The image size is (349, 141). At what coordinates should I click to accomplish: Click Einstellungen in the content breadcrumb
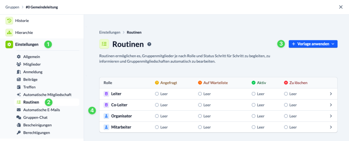pyautogui.click(x=110, y=32)
